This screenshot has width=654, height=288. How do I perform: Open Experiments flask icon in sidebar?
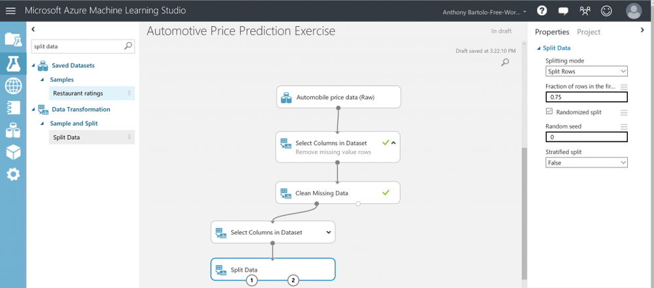pos(13,63)
